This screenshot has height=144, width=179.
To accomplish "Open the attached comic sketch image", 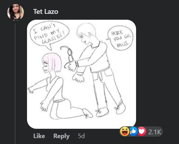I will (81, 74).
